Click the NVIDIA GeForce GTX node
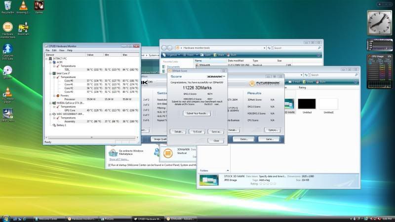The image size is (395, 222). [x=68, y=103]
